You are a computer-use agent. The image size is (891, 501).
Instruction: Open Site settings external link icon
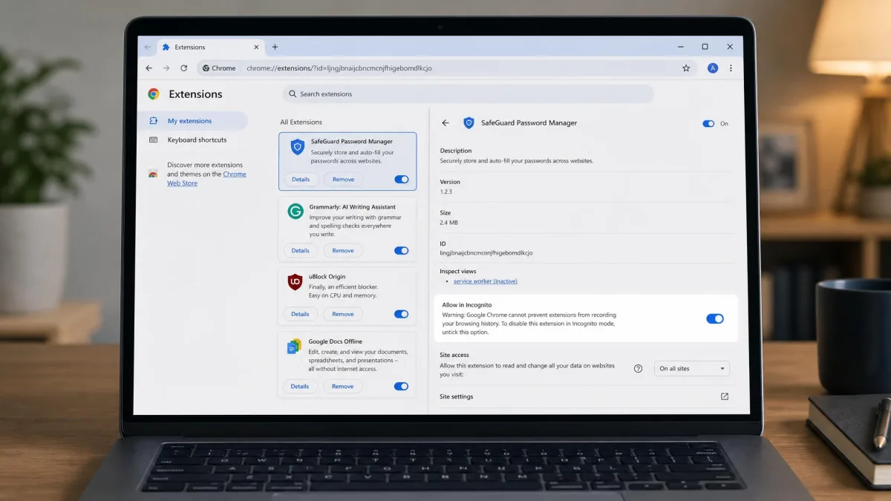[725, 396]
